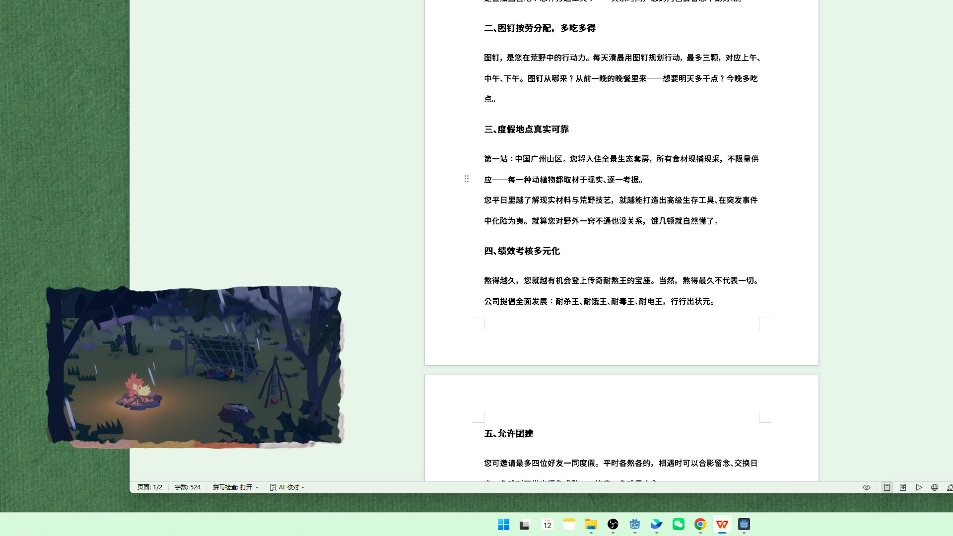Click the line starting 熬得越久
The width and height of the screenshot is (953, 536).
click(621, 281)
